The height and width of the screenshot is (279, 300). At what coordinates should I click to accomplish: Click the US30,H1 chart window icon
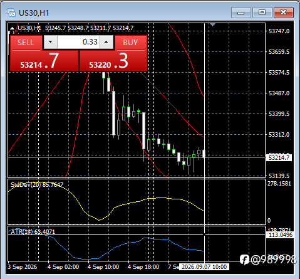11,13
